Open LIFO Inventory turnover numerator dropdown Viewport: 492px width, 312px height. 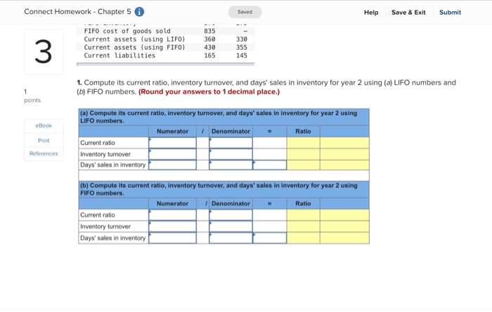click(172, 154)
